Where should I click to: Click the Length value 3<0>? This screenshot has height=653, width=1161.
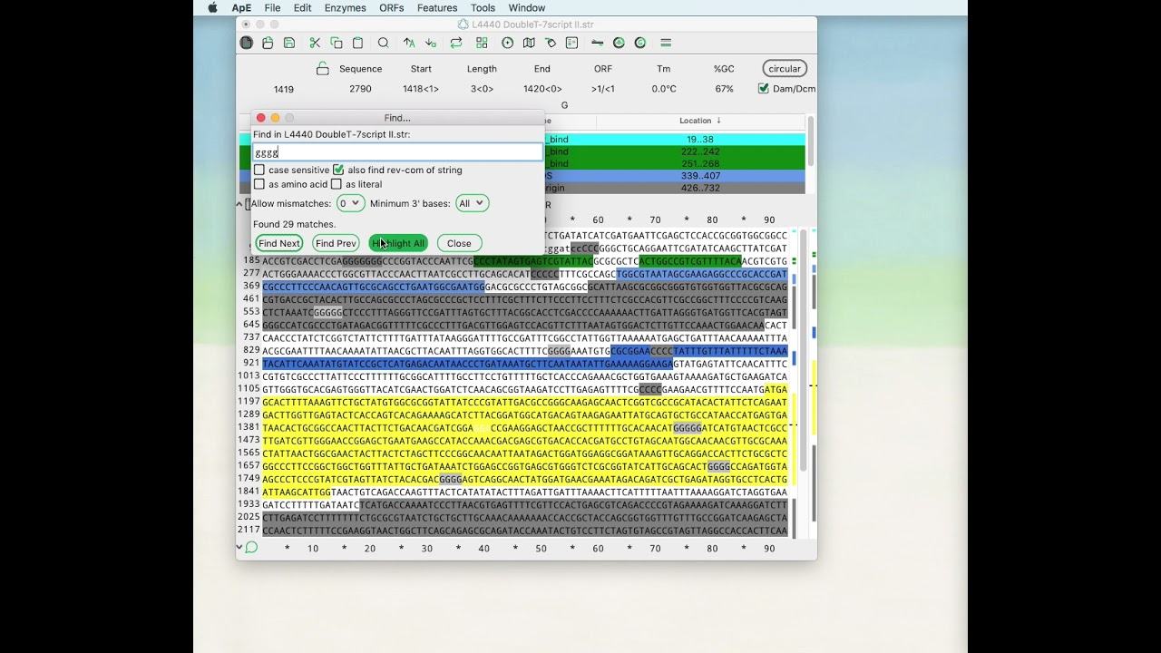click(x=482, y=89)
